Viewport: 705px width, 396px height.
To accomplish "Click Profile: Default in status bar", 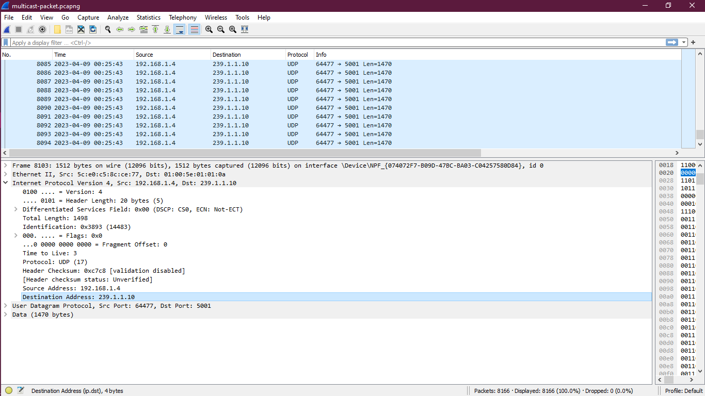I will tap(683, 391).
